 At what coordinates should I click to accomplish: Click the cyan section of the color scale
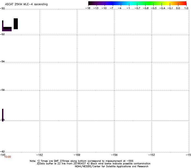pos(131,3)
